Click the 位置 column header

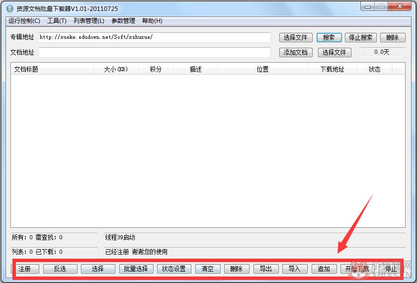pyautogui.click(x=262, y=70)
